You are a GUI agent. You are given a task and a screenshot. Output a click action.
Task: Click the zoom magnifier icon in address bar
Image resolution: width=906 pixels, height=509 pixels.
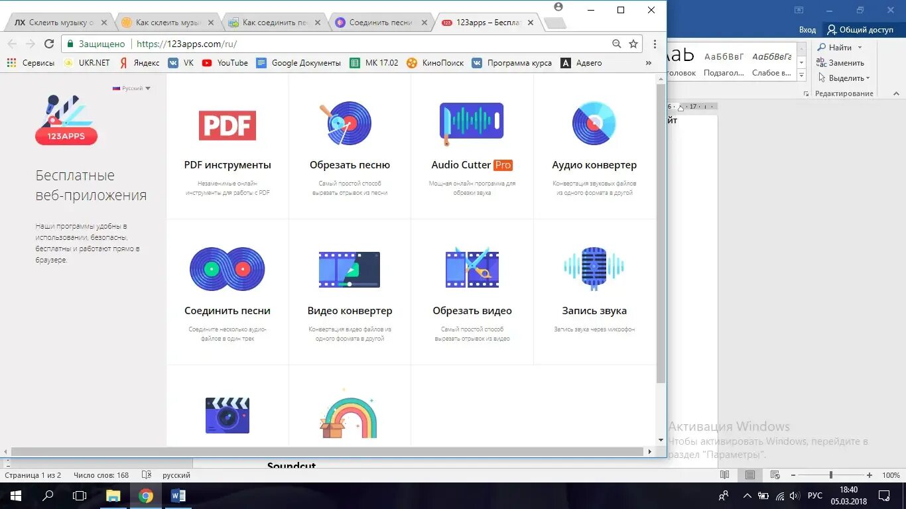[x=617, y=44]
